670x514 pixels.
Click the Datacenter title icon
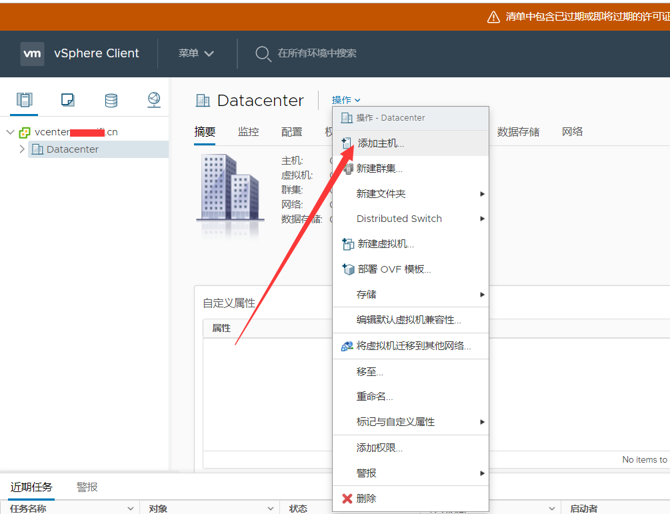pos(203,101)
